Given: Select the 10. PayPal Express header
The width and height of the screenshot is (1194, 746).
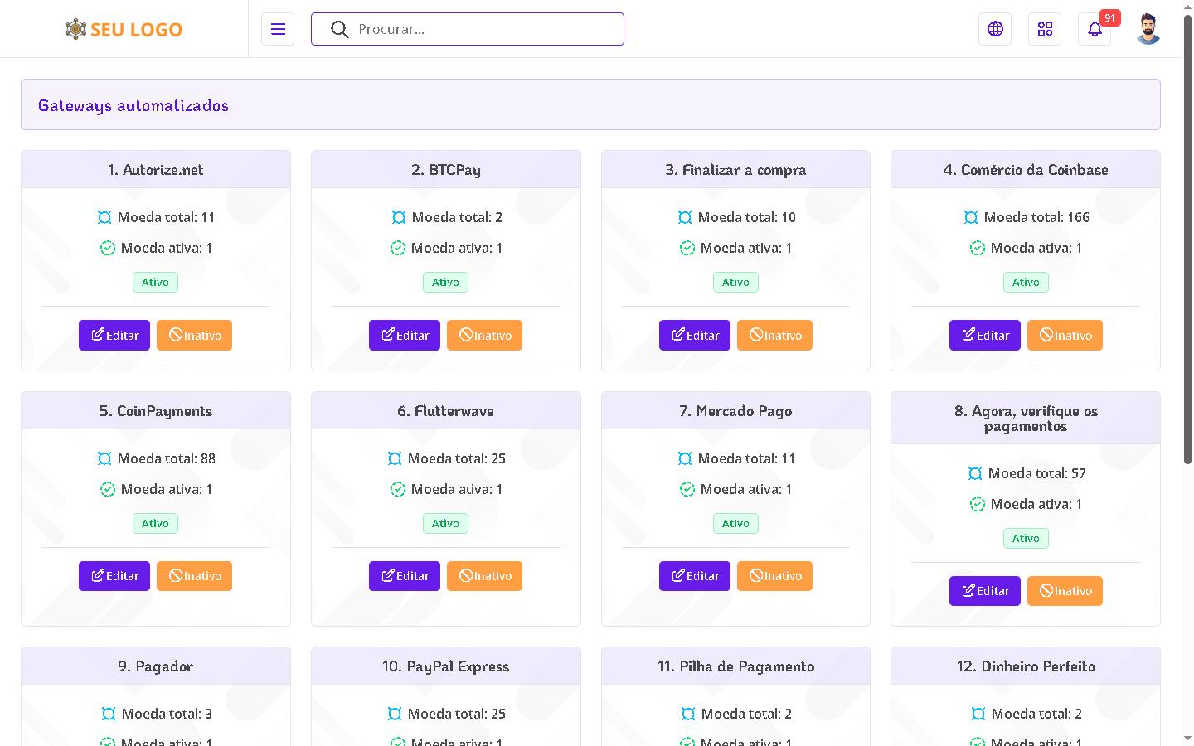Looking at the screenshot, I should 445,666.
